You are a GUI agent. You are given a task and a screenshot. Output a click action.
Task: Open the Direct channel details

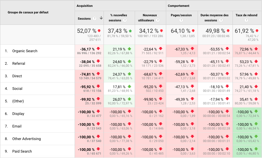pos(17,76)
